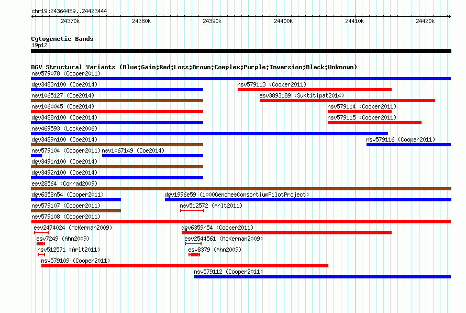Open the nsv469593 (Locke2006) variant label
Image resolution: width=466 pixels, height=313 pixels.
[x=64, y=128]
